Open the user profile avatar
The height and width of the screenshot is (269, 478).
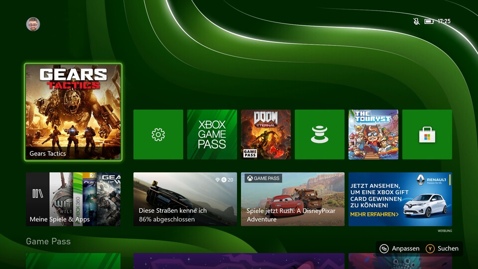[x=33, y=24]
